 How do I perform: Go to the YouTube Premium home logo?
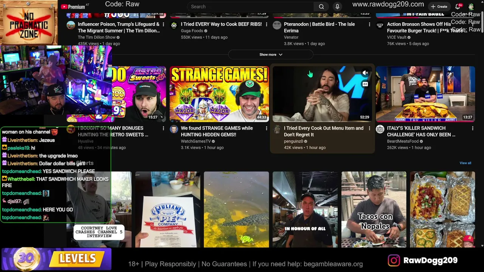pyautogui.click(x=73, y=6)
